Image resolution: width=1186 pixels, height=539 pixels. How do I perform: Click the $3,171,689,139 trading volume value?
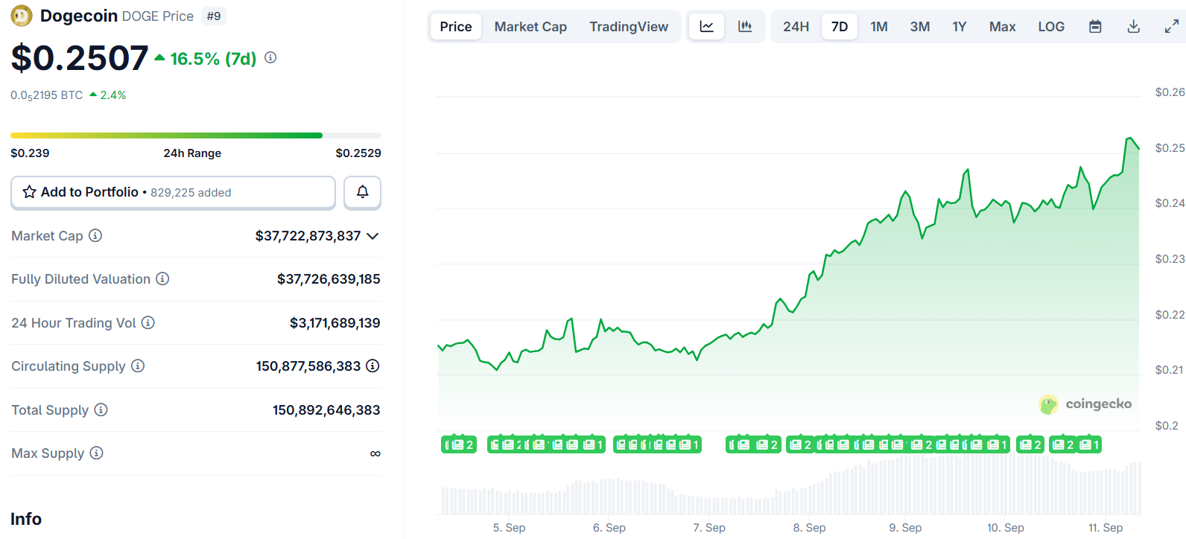click(x=335, y=323)
